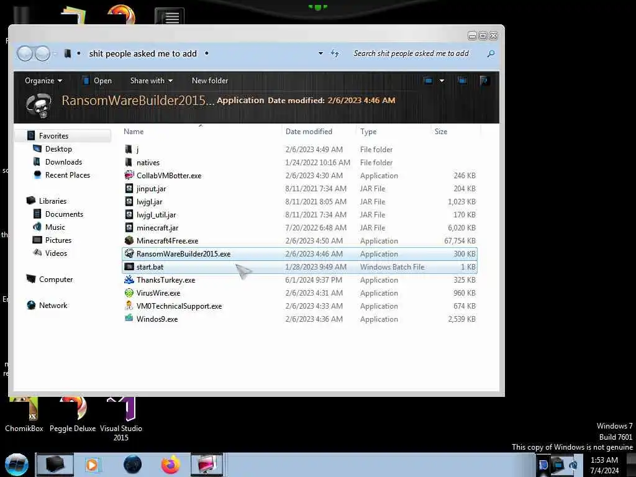This screenshot has width=636, height=477.
Task: Click the network icon in system tray
Action: pyautogui.click(x=558, y=464)
